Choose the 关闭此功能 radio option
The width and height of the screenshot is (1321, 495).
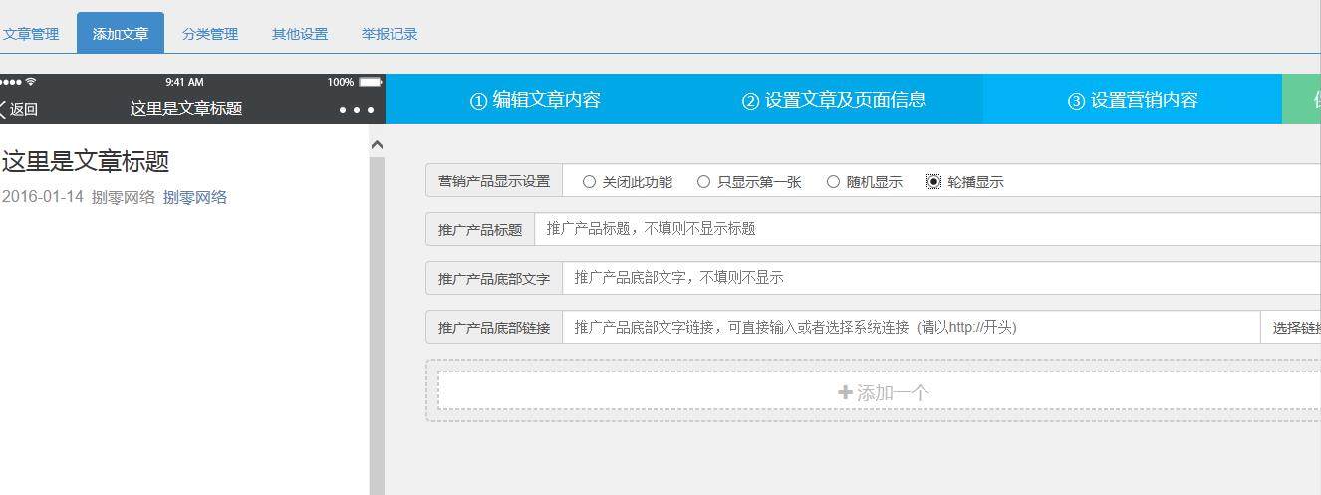pyautogui.click(x=589, y=182)
